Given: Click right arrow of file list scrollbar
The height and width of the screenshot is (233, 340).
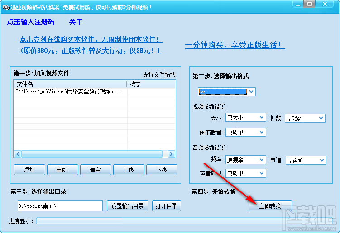Looking at the screenshot, I should point(172,154).
